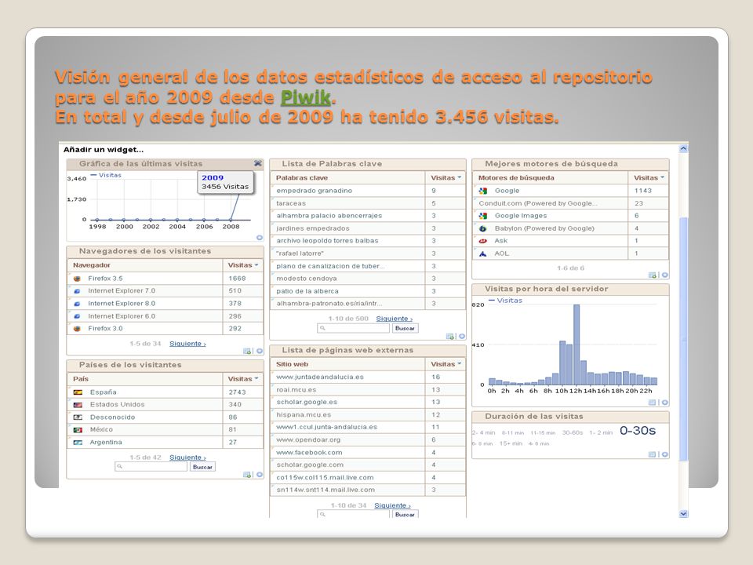Viewport: 753px width, 565px height.
Task: Sort keywords table by Visitas column
Action: [x=446, y=178]
